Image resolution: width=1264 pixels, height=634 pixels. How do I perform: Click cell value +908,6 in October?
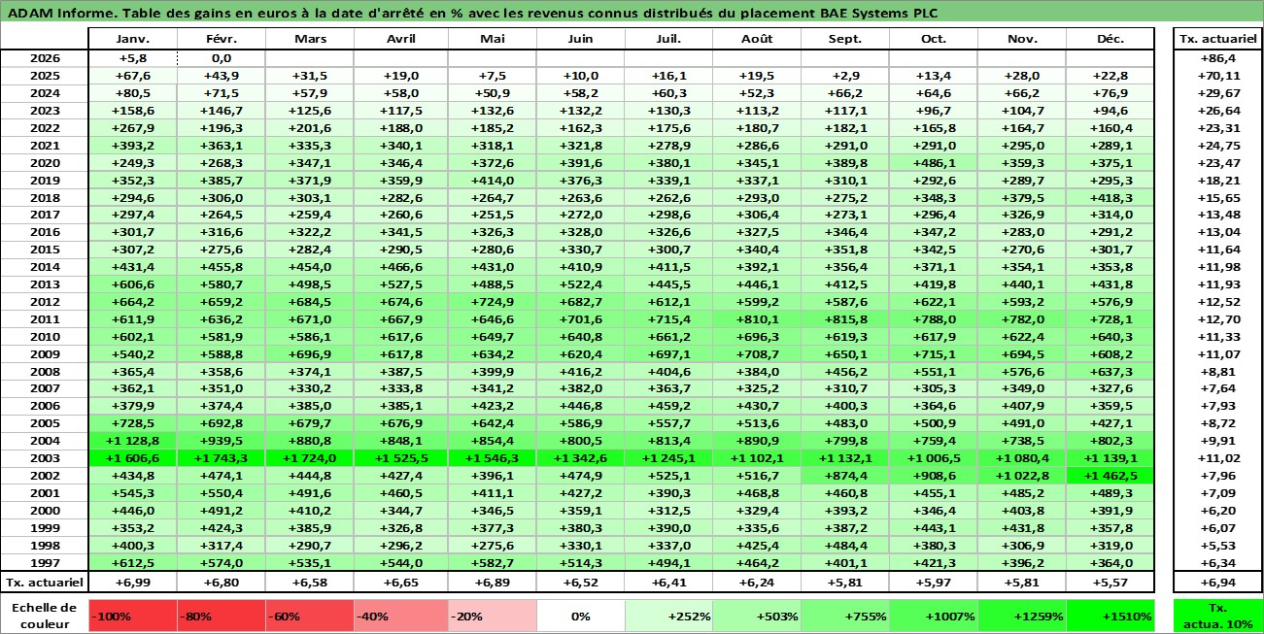pyautogui.click(x=934, y=476)
